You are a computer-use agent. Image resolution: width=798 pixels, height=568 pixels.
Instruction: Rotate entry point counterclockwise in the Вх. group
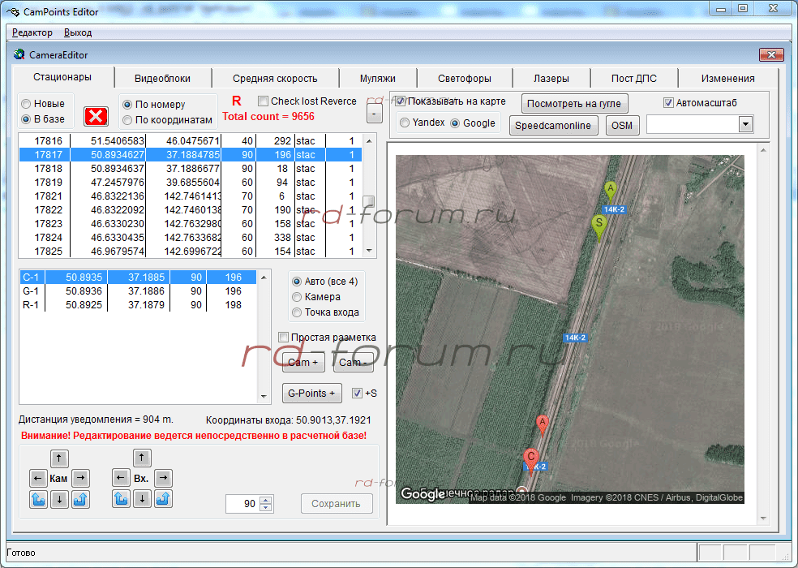(121, 499)
